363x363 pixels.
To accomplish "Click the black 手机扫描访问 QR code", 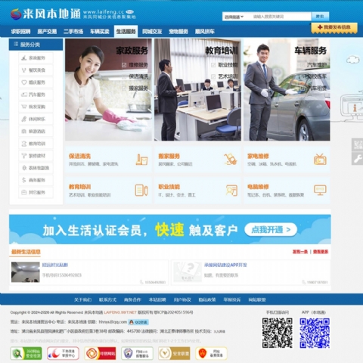I will (278, 333).
